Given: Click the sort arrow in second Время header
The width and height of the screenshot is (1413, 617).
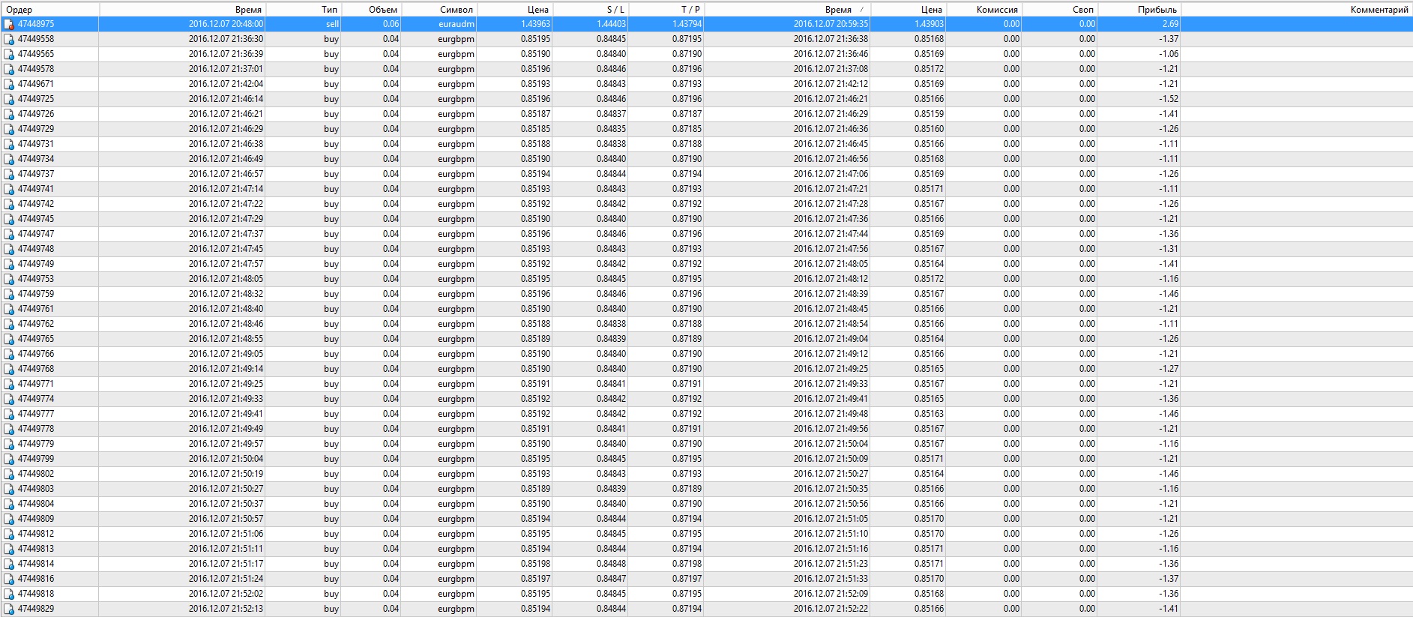Looking at the screenshot, I should (861, 10).
